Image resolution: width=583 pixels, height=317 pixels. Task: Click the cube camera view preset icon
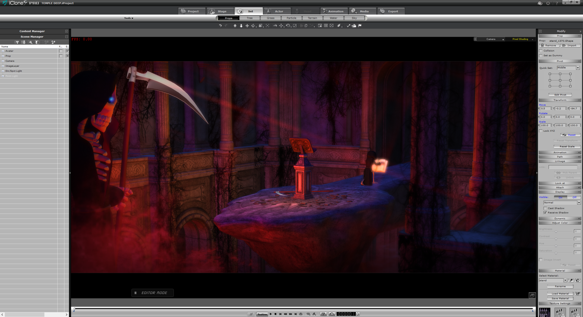[261, 26]
